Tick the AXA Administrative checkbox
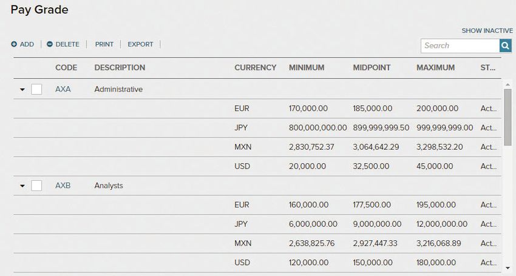 point(36,89)
